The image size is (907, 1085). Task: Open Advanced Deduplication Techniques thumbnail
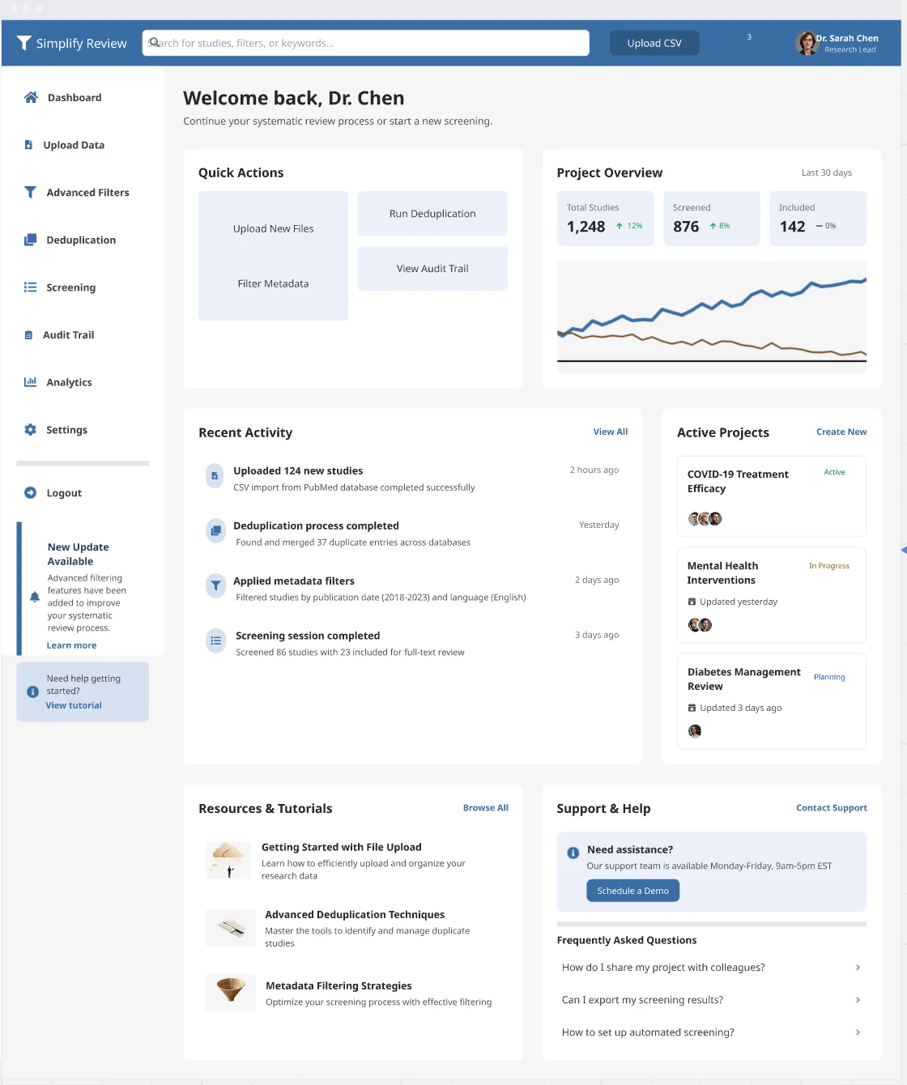[x=231, y=928]
